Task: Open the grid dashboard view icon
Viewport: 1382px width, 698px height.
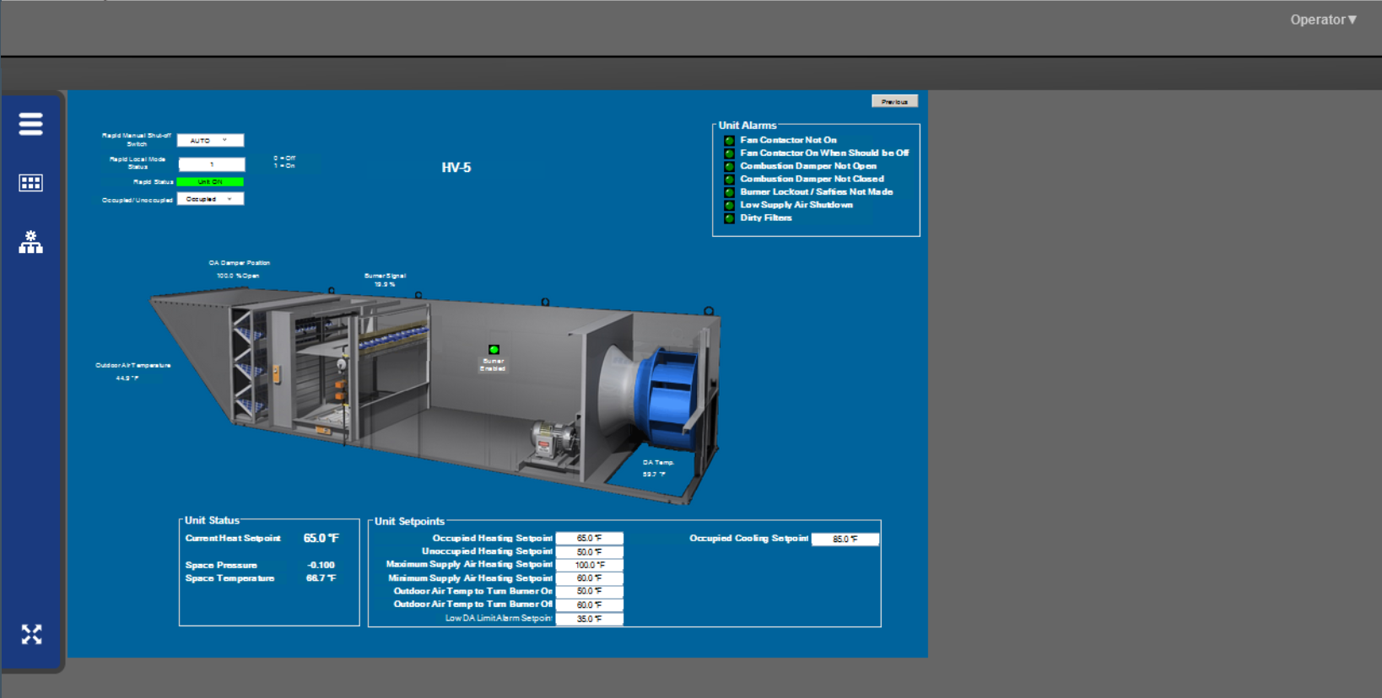Action: [x=30, y=183]
